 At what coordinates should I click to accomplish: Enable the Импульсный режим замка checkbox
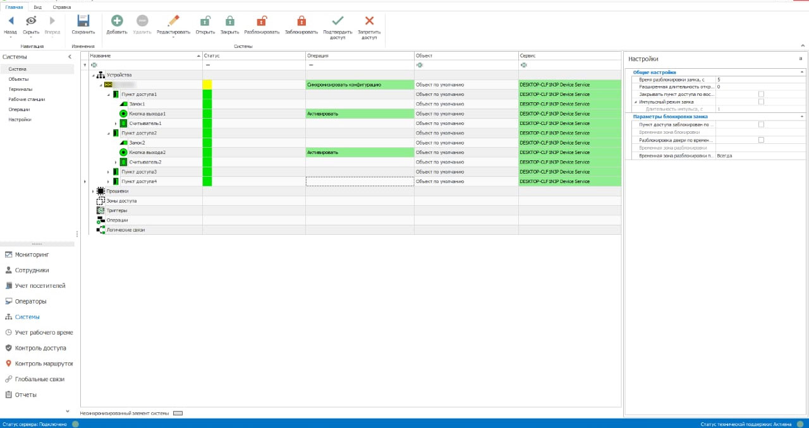(x=761, y=102)
